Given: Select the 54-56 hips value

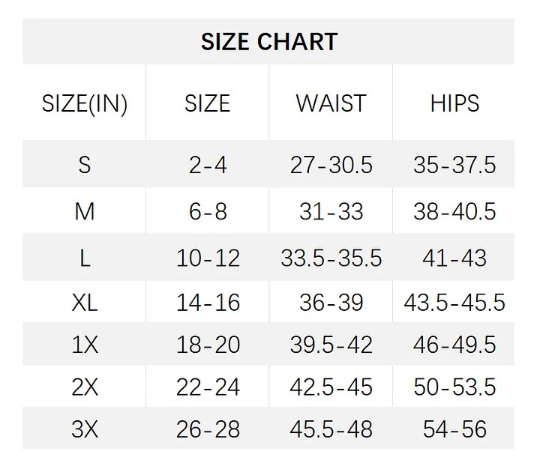Looking at the screenshot, I should 454,429.
